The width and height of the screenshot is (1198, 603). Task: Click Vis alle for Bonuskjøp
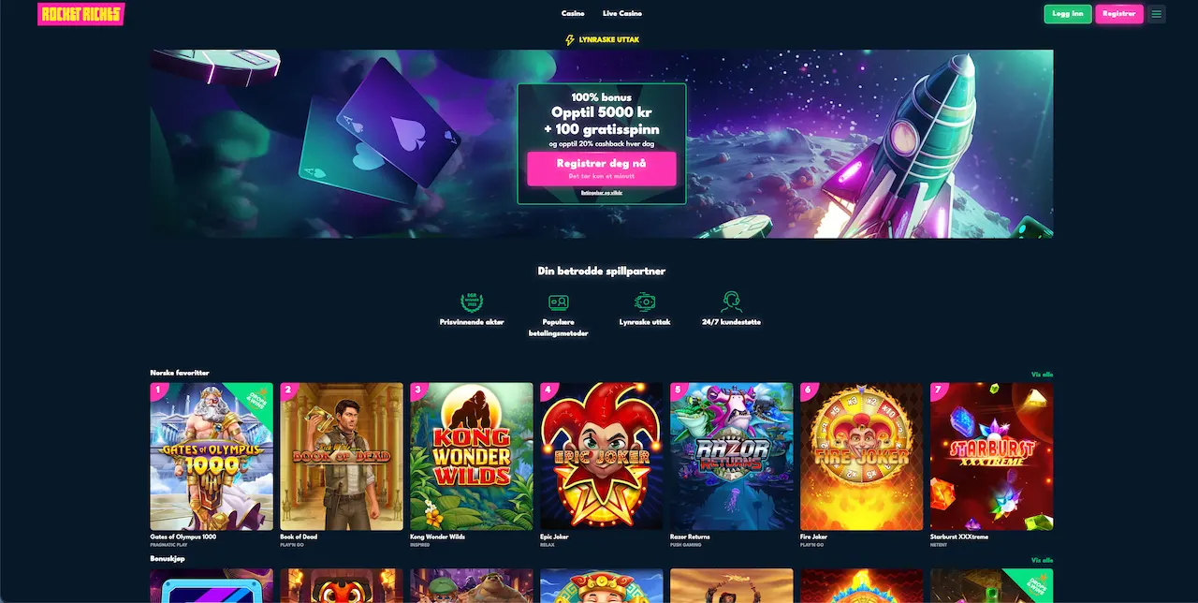1042,560
